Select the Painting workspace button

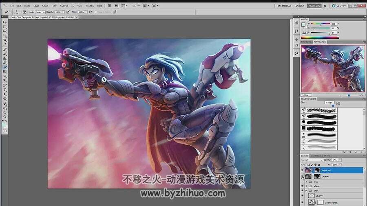(x=314, y=6)
